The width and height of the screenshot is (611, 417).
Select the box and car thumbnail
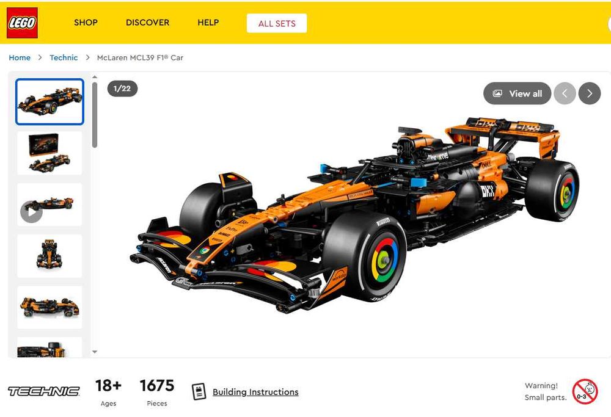[x=49, y=153]
